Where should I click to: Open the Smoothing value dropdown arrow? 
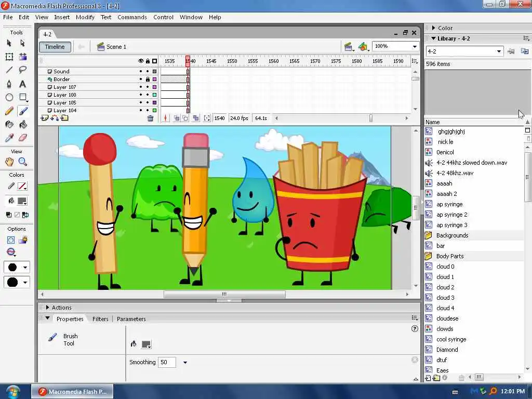[x=185, y=362]
